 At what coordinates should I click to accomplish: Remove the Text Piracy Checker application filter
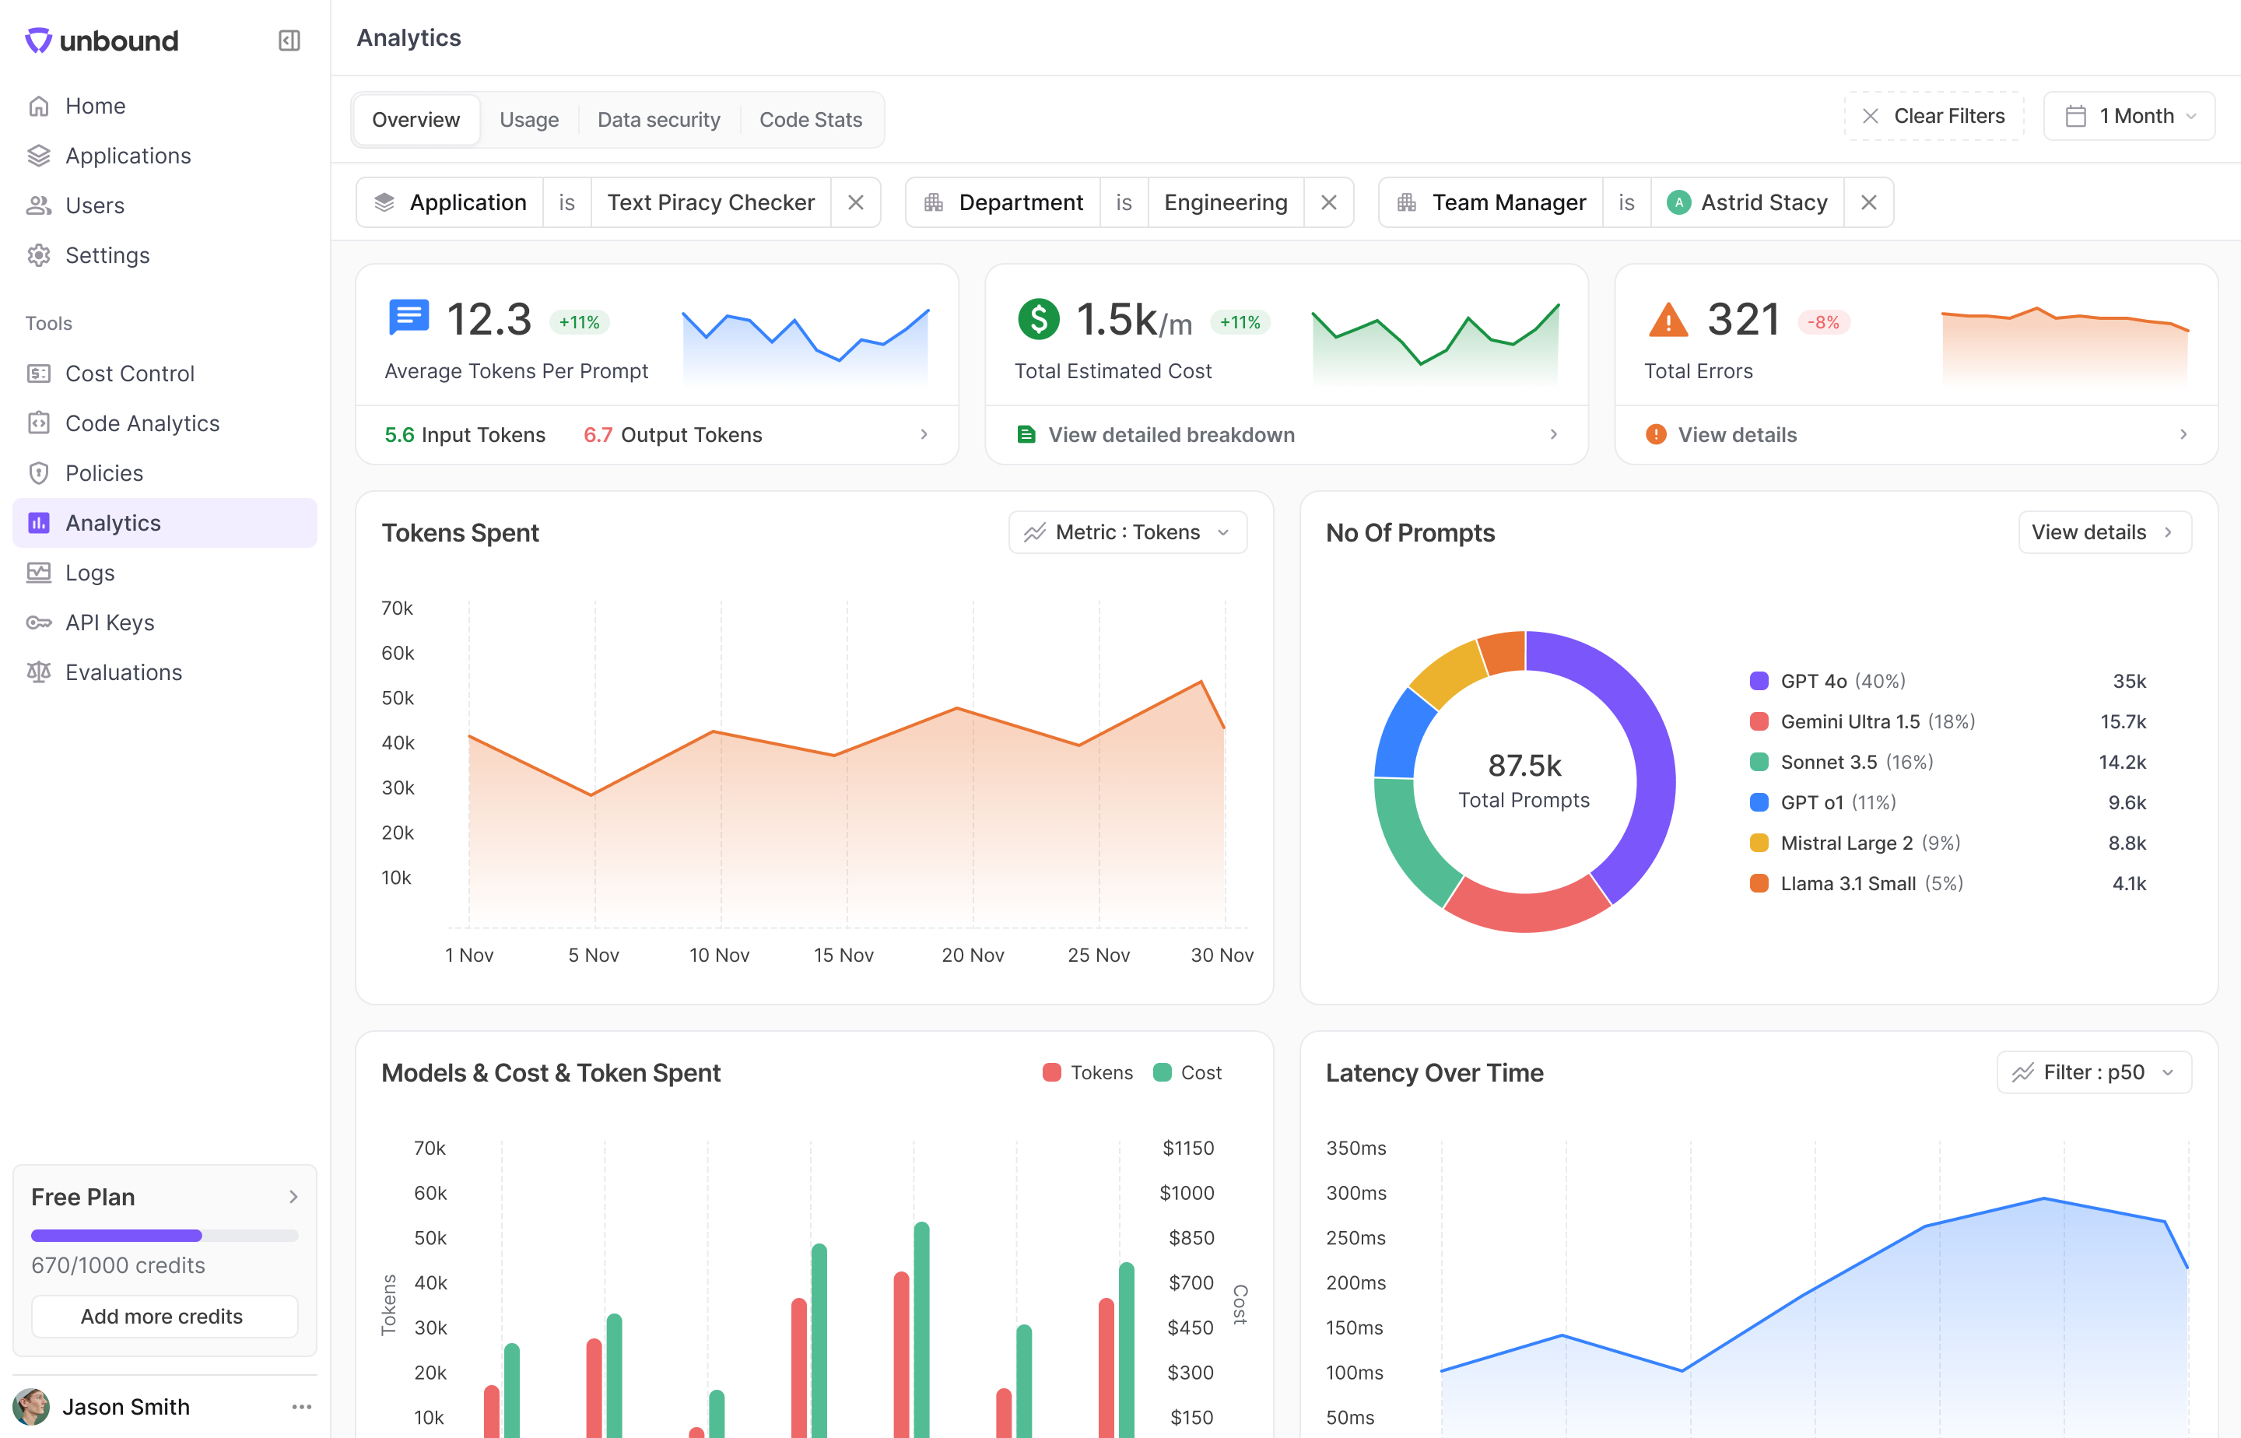855,202
